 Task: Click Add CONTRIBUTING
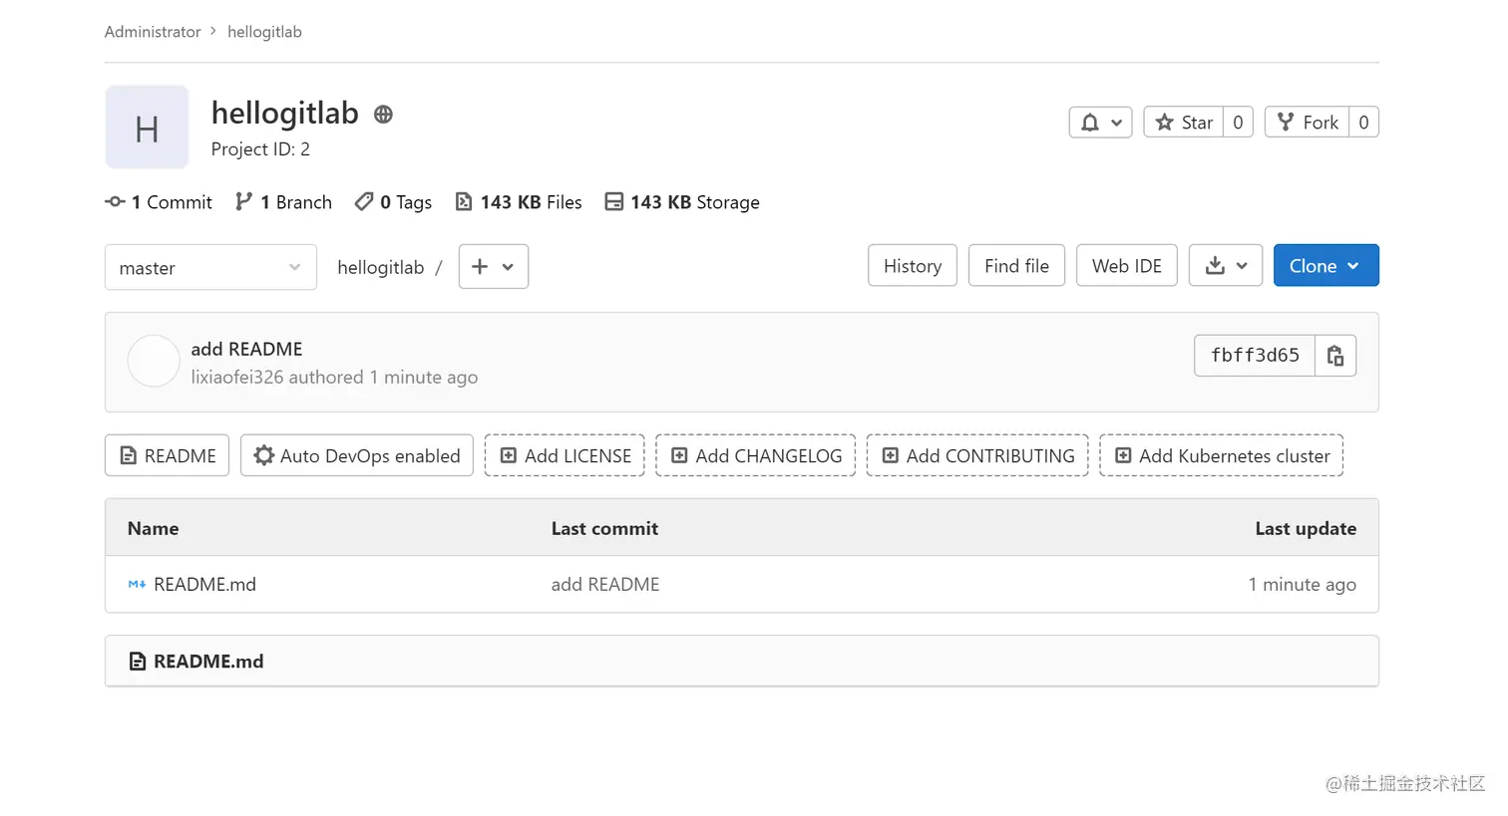(x=977, y=455)
